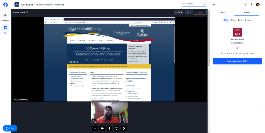Open notifications bell
This screenshot has height=133, width=265.
252,5
